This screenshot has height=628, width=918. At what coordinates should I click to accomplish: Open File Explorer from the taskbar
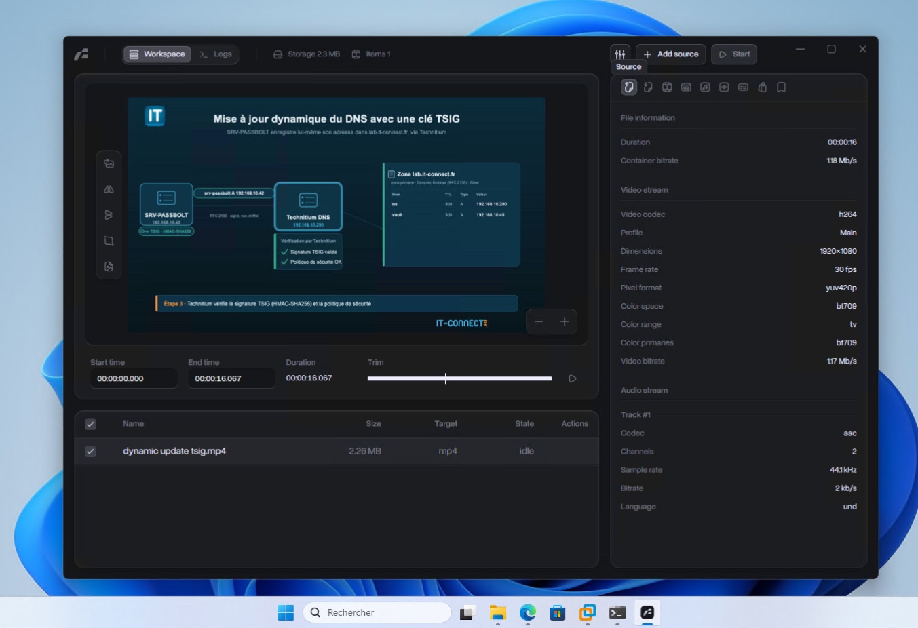pyautogui.click(x=498, y=612)
